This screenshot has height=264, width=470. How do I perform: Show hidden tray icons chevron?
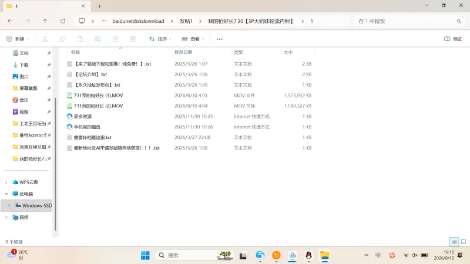(366, 255)
